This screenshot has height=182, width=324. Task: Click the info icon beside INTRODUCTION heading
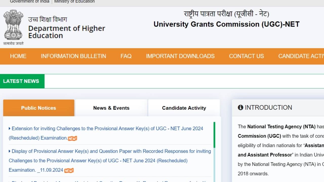[x=240, y=108]
